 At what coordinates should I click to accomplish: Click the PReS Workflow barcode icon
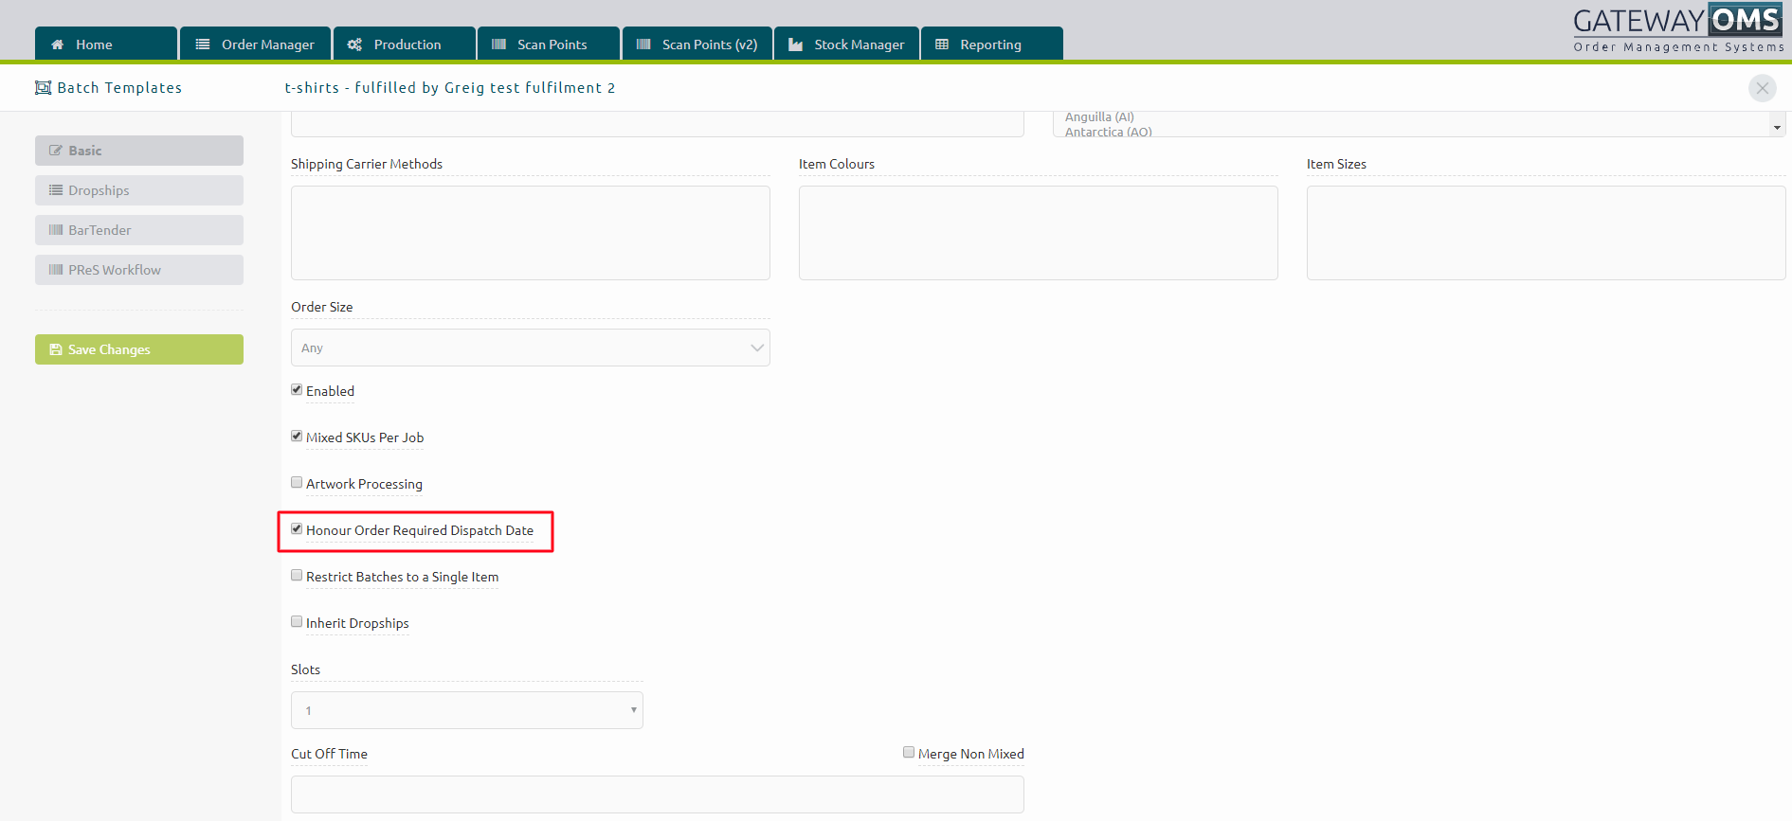(x=56, y=270)
